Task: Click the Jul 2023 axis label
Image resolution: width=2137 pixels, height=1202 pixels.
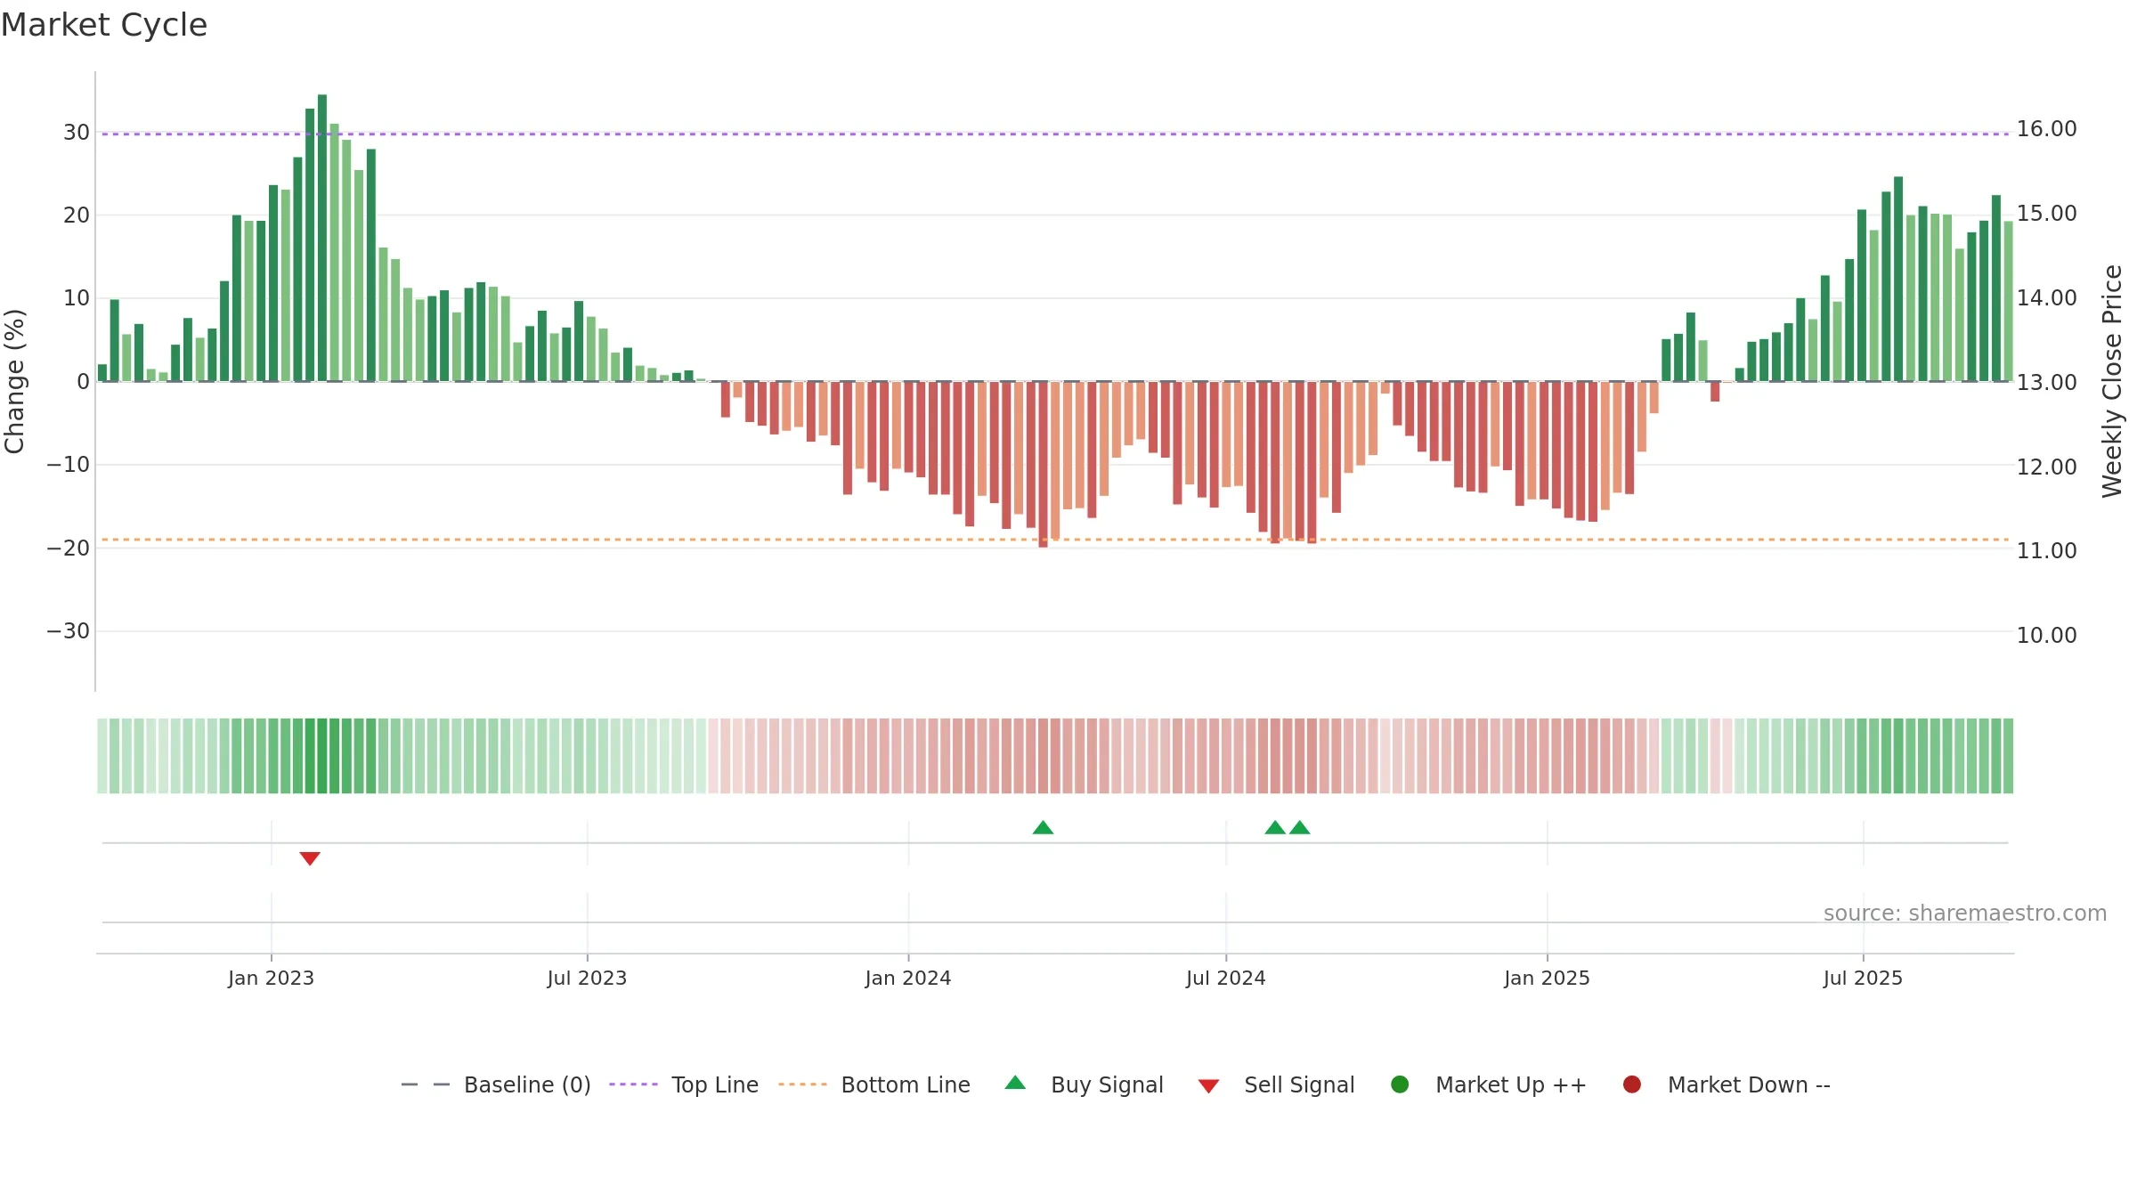Action: click(587, 978)
